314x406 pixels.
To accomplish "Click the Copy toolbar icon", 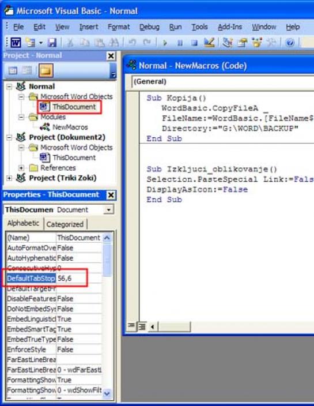I will (x=84, y=42).
